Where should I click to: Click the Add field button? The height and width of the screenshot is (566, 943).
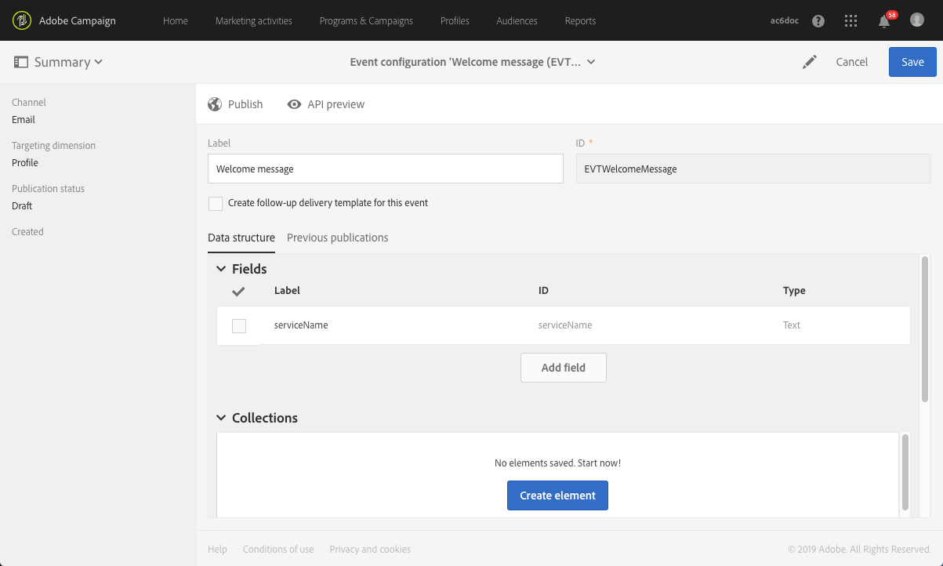click(x=563, y=368)
